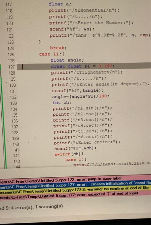Click the 'case 11:{' line
This screenshot has width=151, height=225.
[x=52, y=54]
